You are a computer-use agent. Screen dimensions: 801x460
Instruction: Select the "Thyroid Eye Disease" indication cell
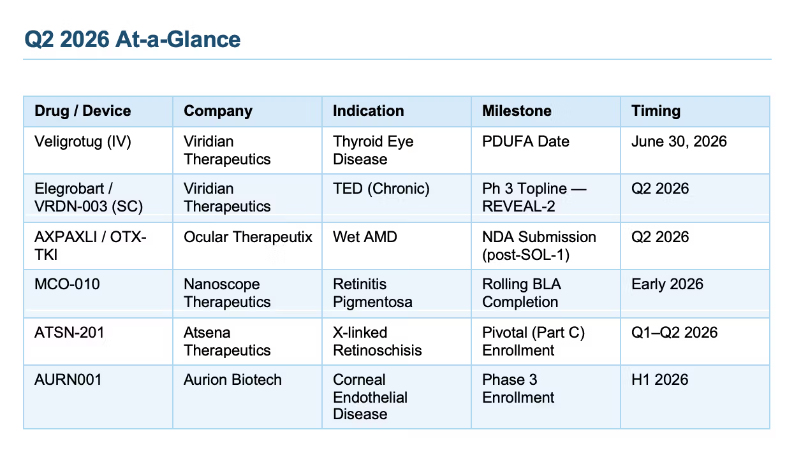pyautogui.click(x=374, y=150)
